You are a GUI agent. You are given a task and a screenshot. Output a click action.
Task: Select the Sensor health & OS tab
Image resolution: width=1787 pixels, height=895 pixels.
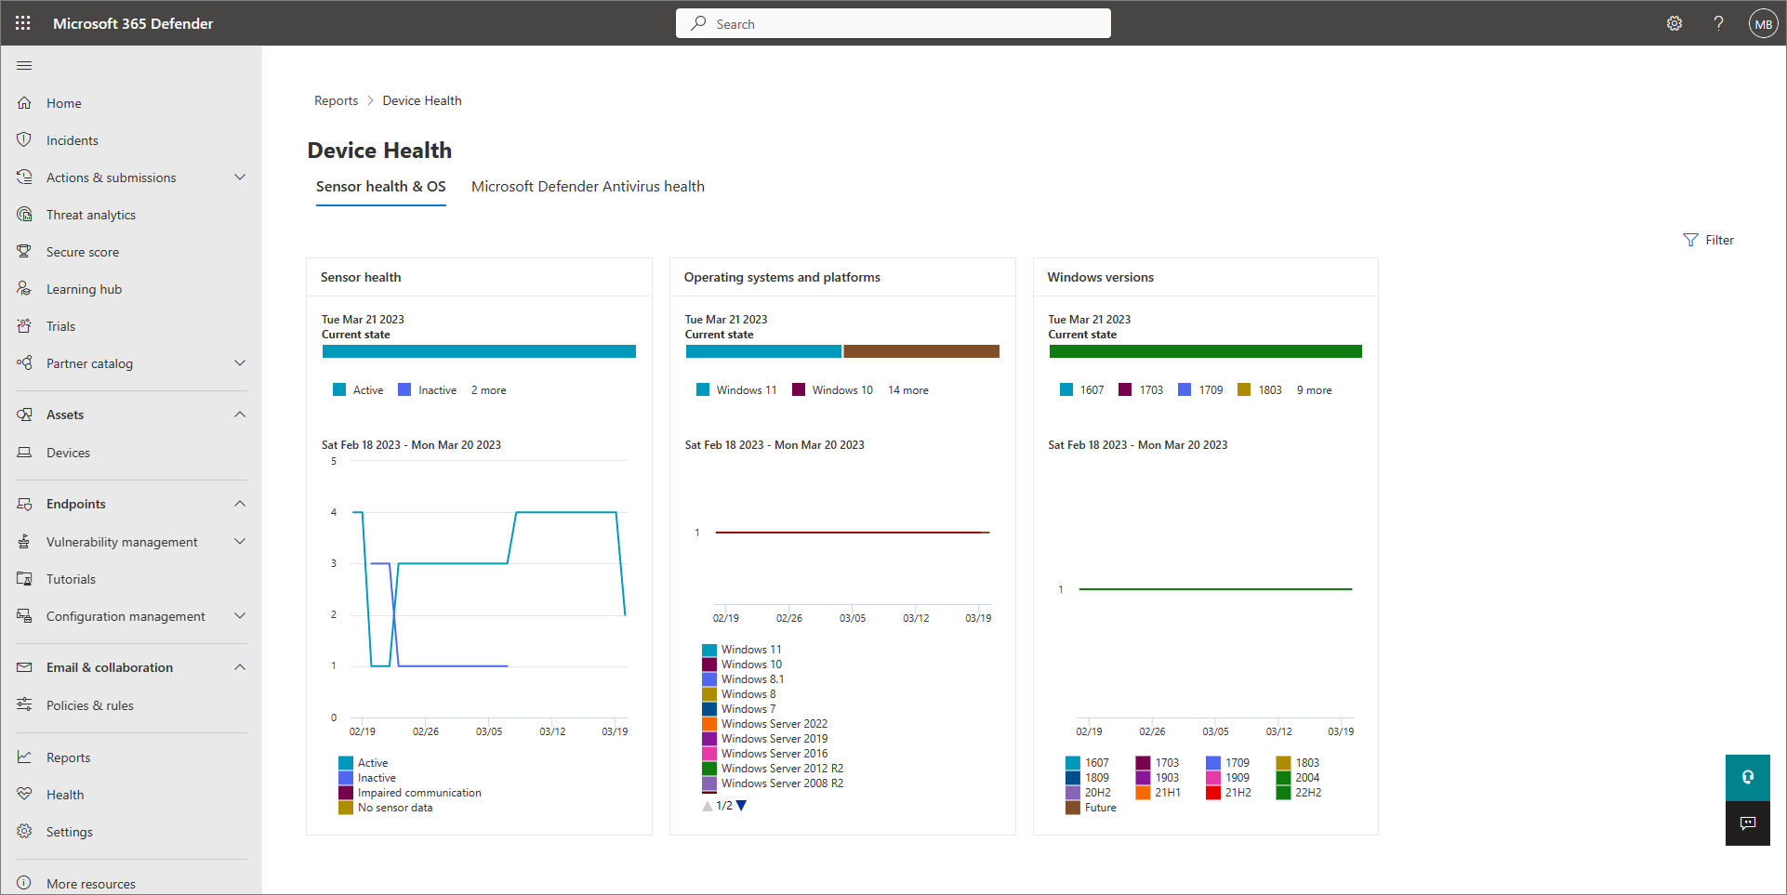[380, 187]
